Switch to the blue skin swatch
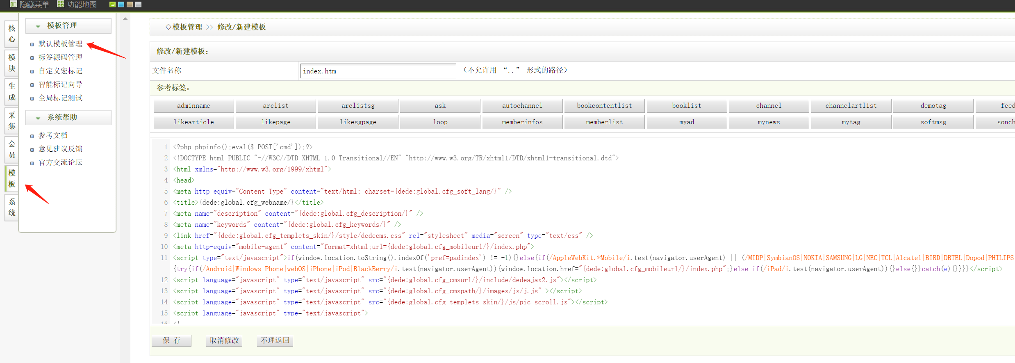Viewport: 1015px width, 363px height. pos(121,5)
